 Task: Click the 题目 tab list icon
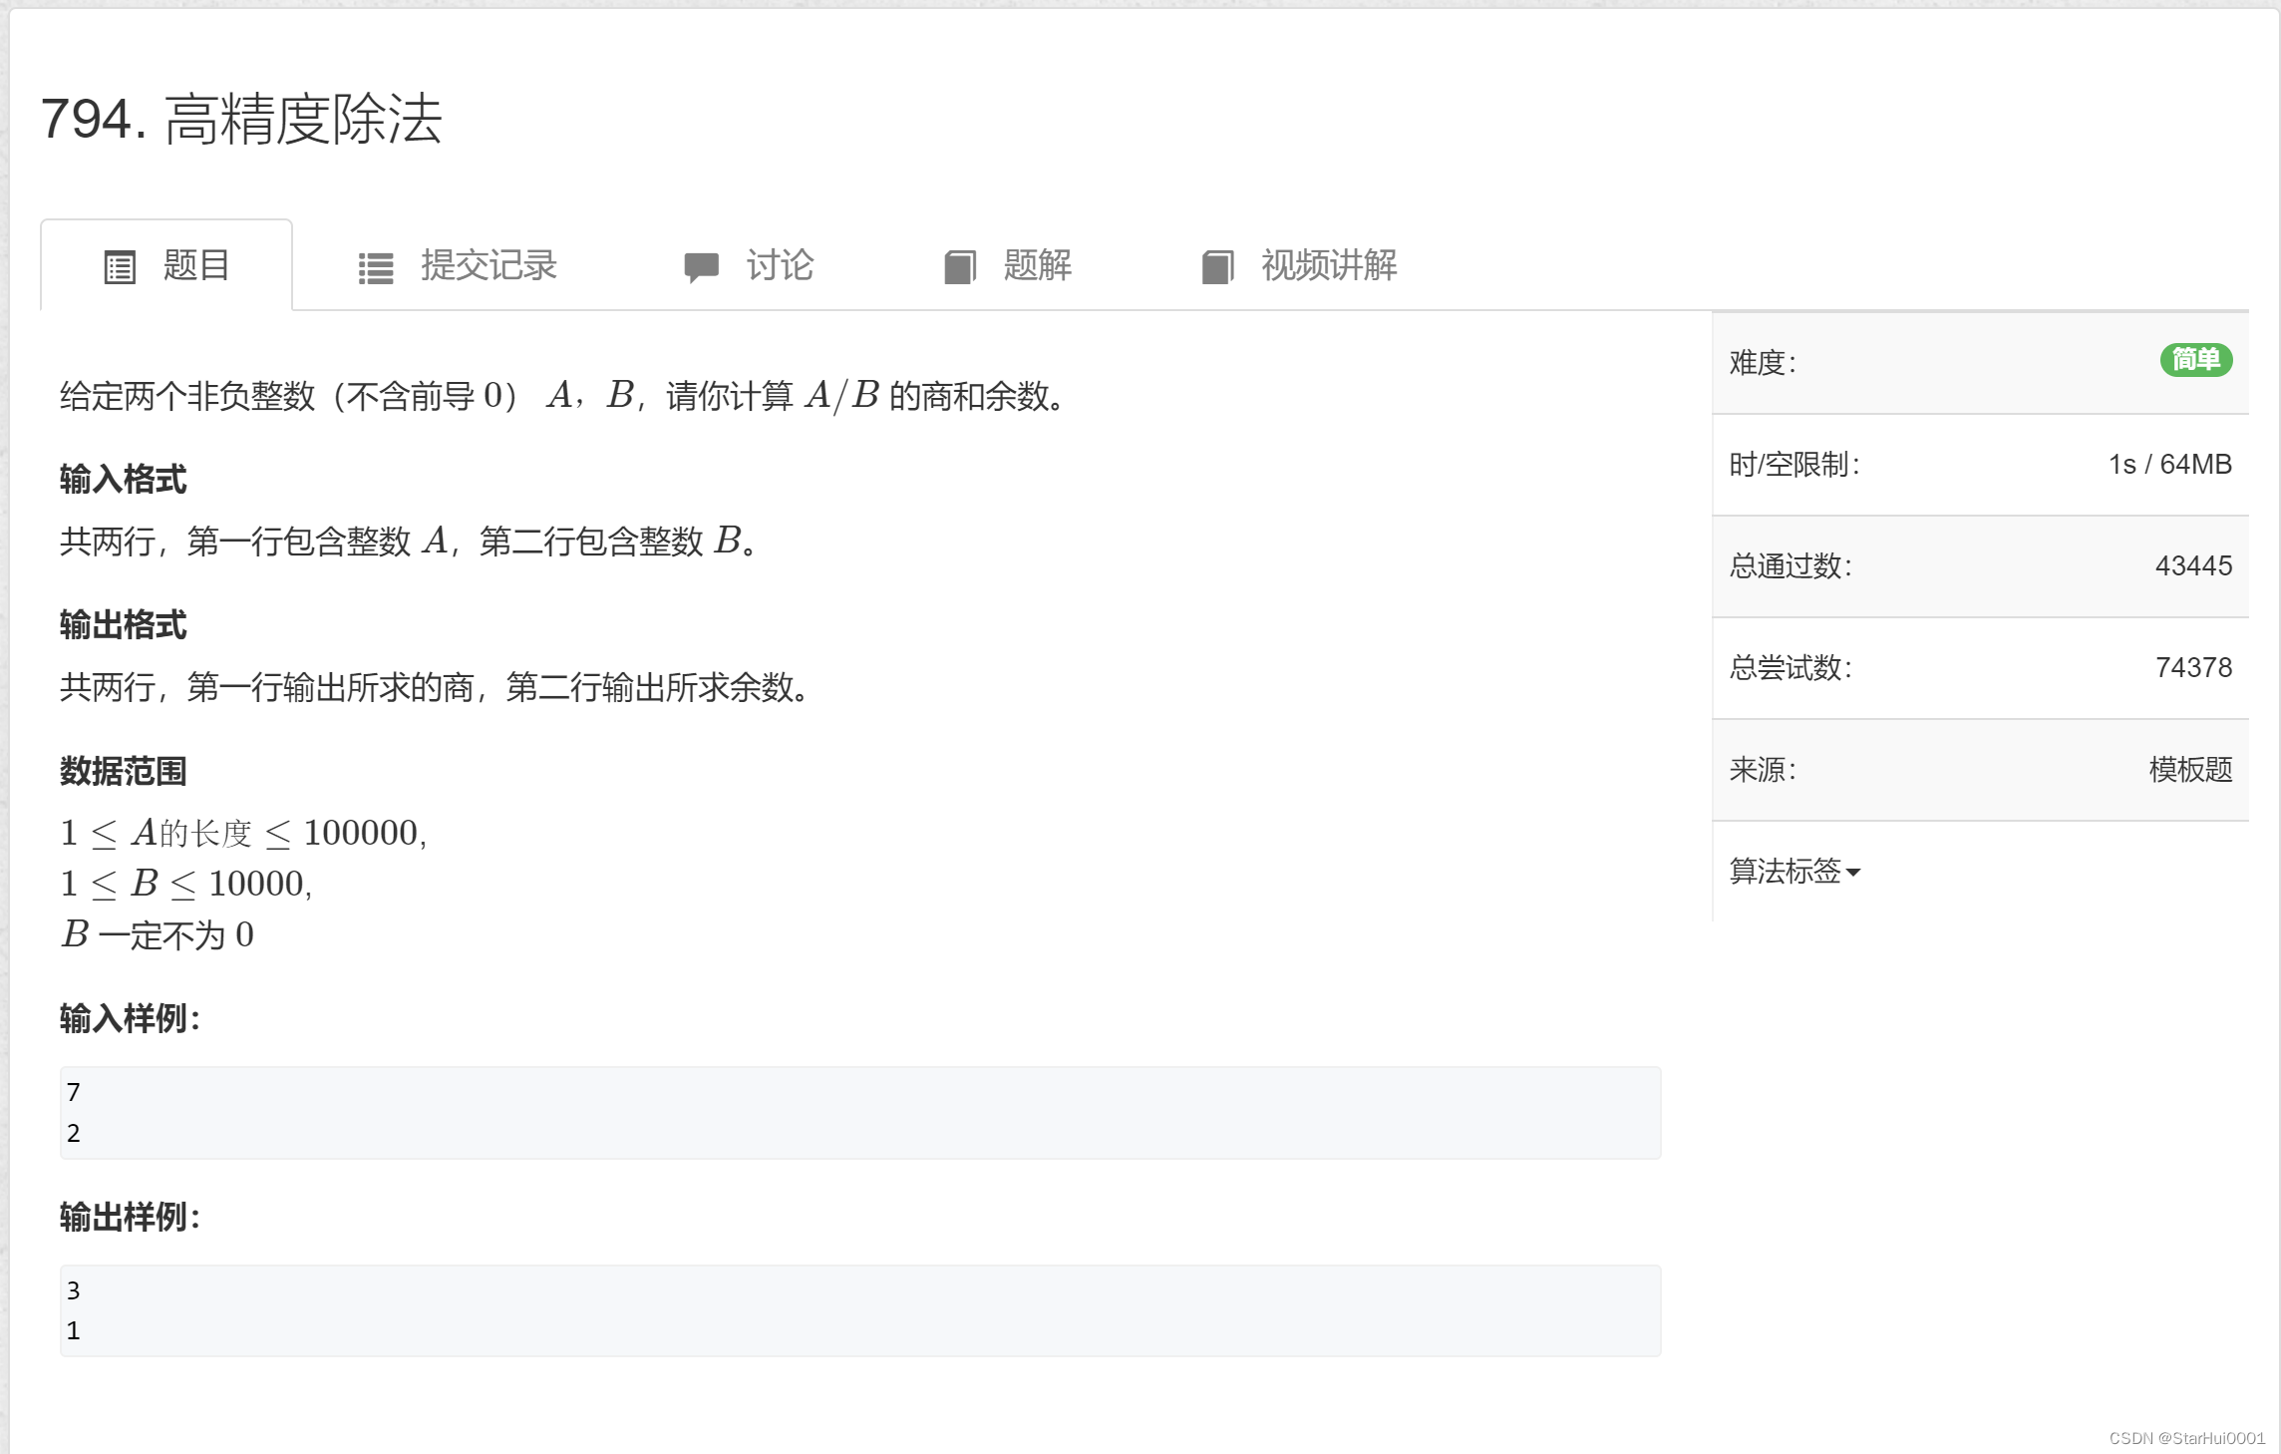(120, 267)
